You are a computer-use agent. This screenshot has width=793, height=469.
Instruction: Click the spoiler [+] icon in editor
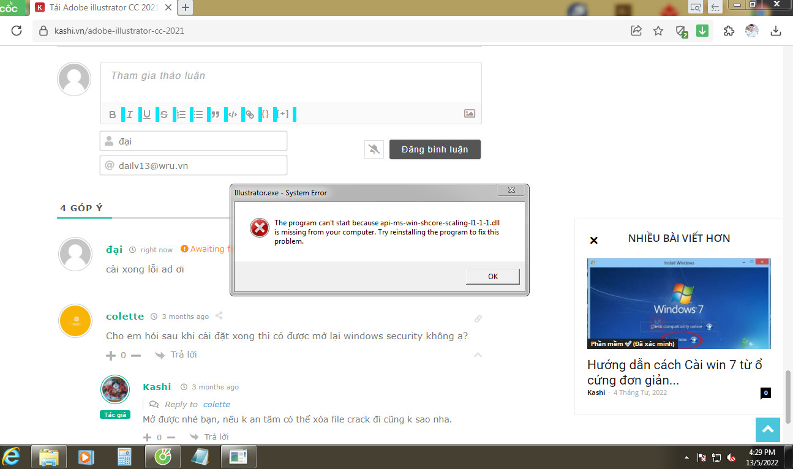pyautogui.click(x=282, y=114)
